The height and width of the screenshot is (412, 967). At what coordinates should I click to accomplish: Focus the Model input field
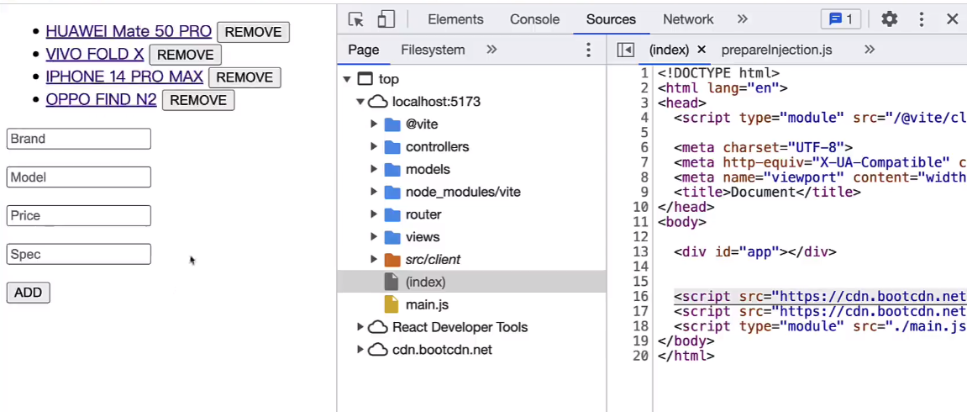pyautogui.click(x=78, y=177)
